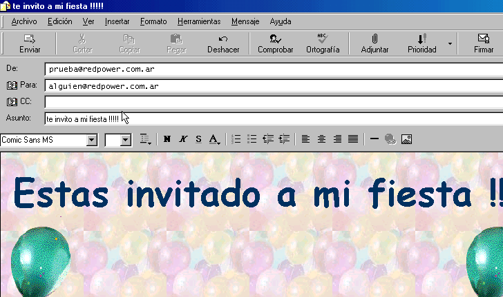Screen dimensions: 503x297
Task: Open address book via CC icon
Action: [x=12, y=102]
